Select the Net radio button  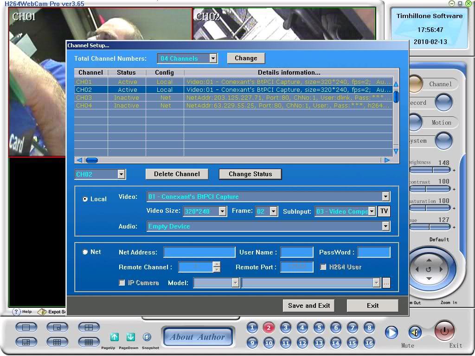tap(85, 252)
